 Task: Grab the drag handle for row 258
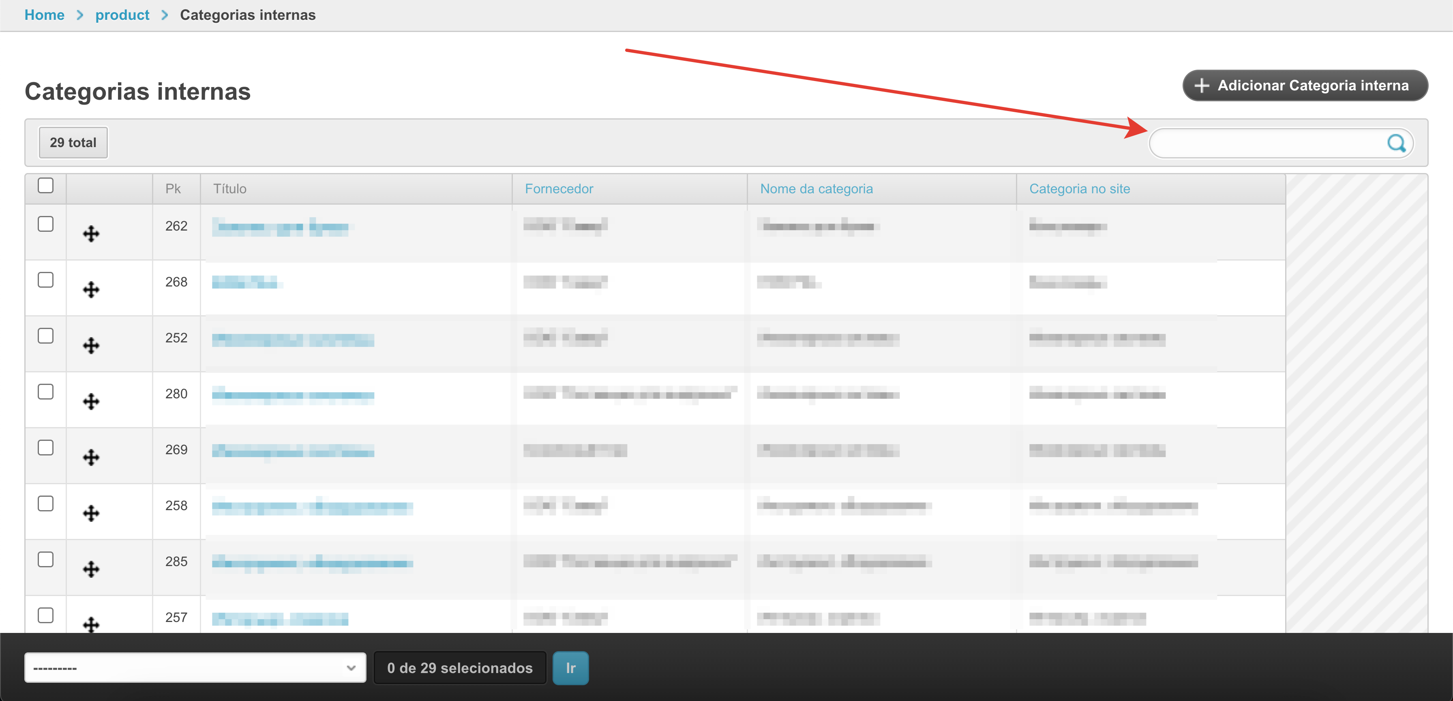click(x=91, y=513)
